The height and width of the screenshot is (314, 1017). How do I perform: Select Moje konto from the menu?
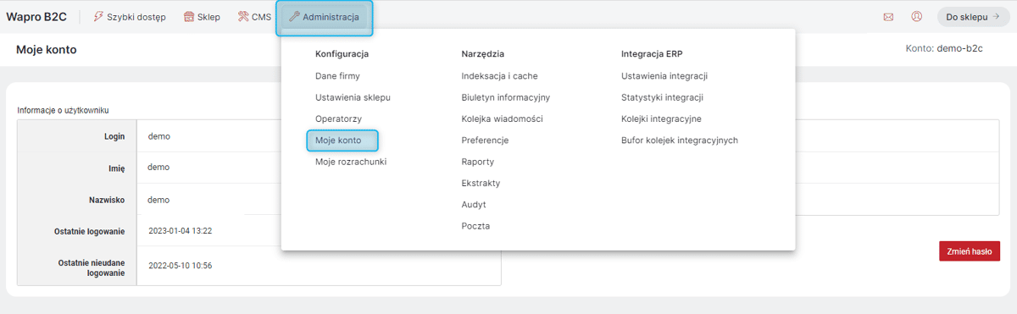click(x=338, y=140)
